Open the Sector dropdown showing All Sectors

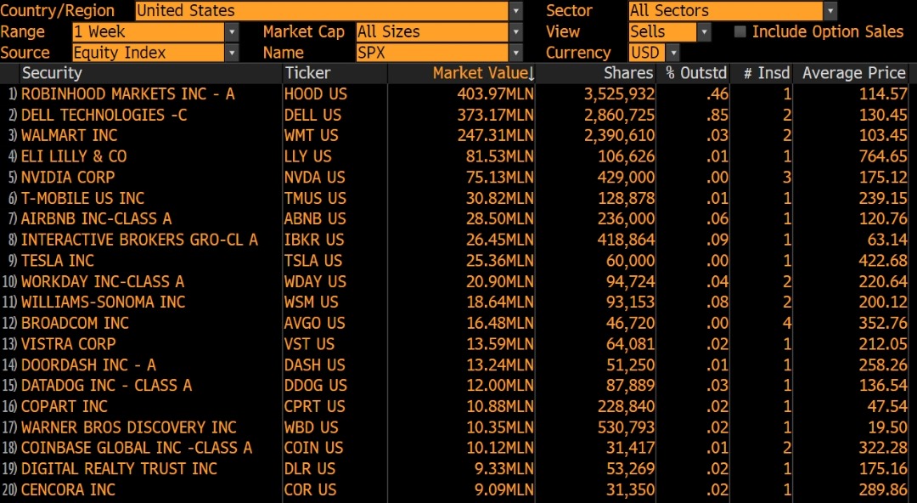pyautogui.click(x=830, y=11)
